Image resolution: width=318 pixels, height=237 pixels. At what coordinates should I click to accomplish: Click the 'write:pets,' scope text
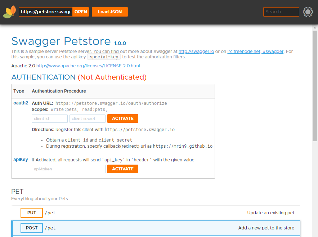point(65,109)
